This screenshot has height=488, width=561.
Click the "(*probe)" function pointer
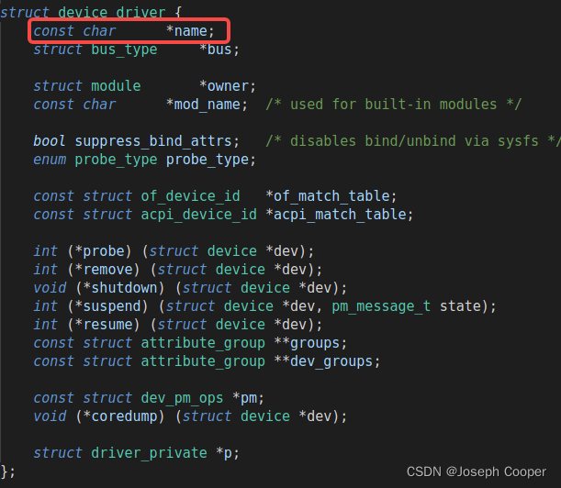pos(99,251)
